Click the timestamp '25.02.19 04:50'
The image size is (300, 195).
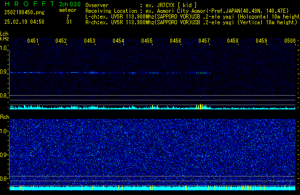[24, 22]
